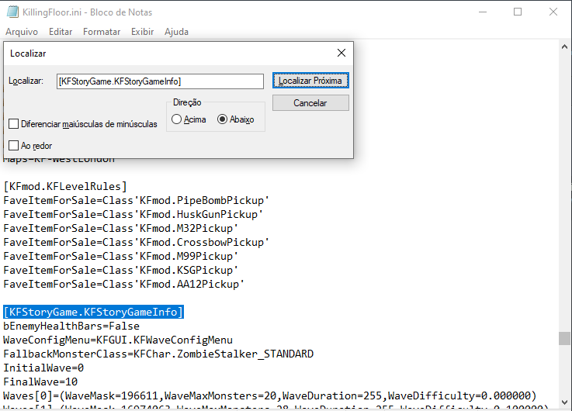Close the Notepad window
Screen dimensions: 572x411
[553, 12]
